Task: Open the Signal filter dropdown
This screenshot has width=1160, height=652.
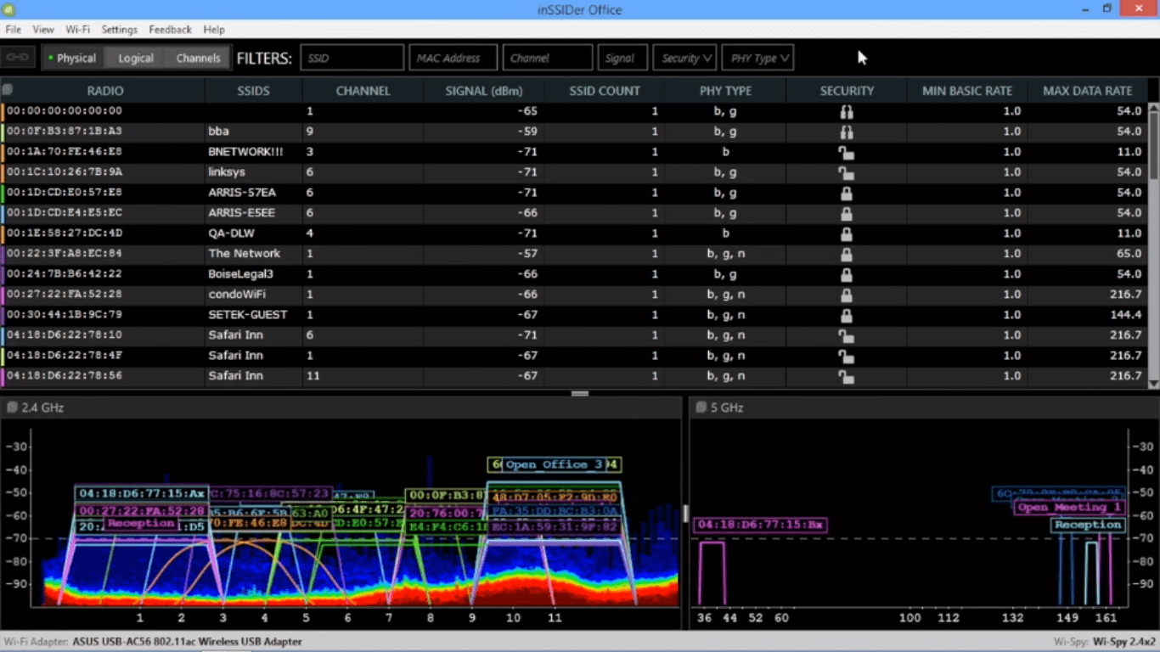Action: (622, 57)
